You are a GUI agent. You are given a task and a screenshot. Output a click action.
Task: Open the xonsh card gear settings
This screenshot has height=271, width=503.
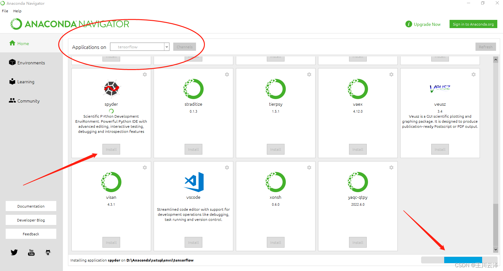pyautogui.click(x=309, y=168)
